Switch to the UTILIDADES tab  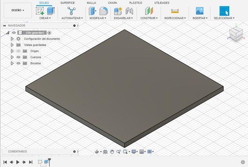pyautogui.click(x=162, y=3)
